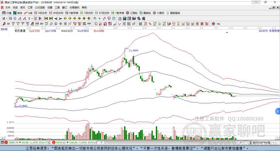
Task: Switch to the K线 chart view
Action: tap(28, 13)
